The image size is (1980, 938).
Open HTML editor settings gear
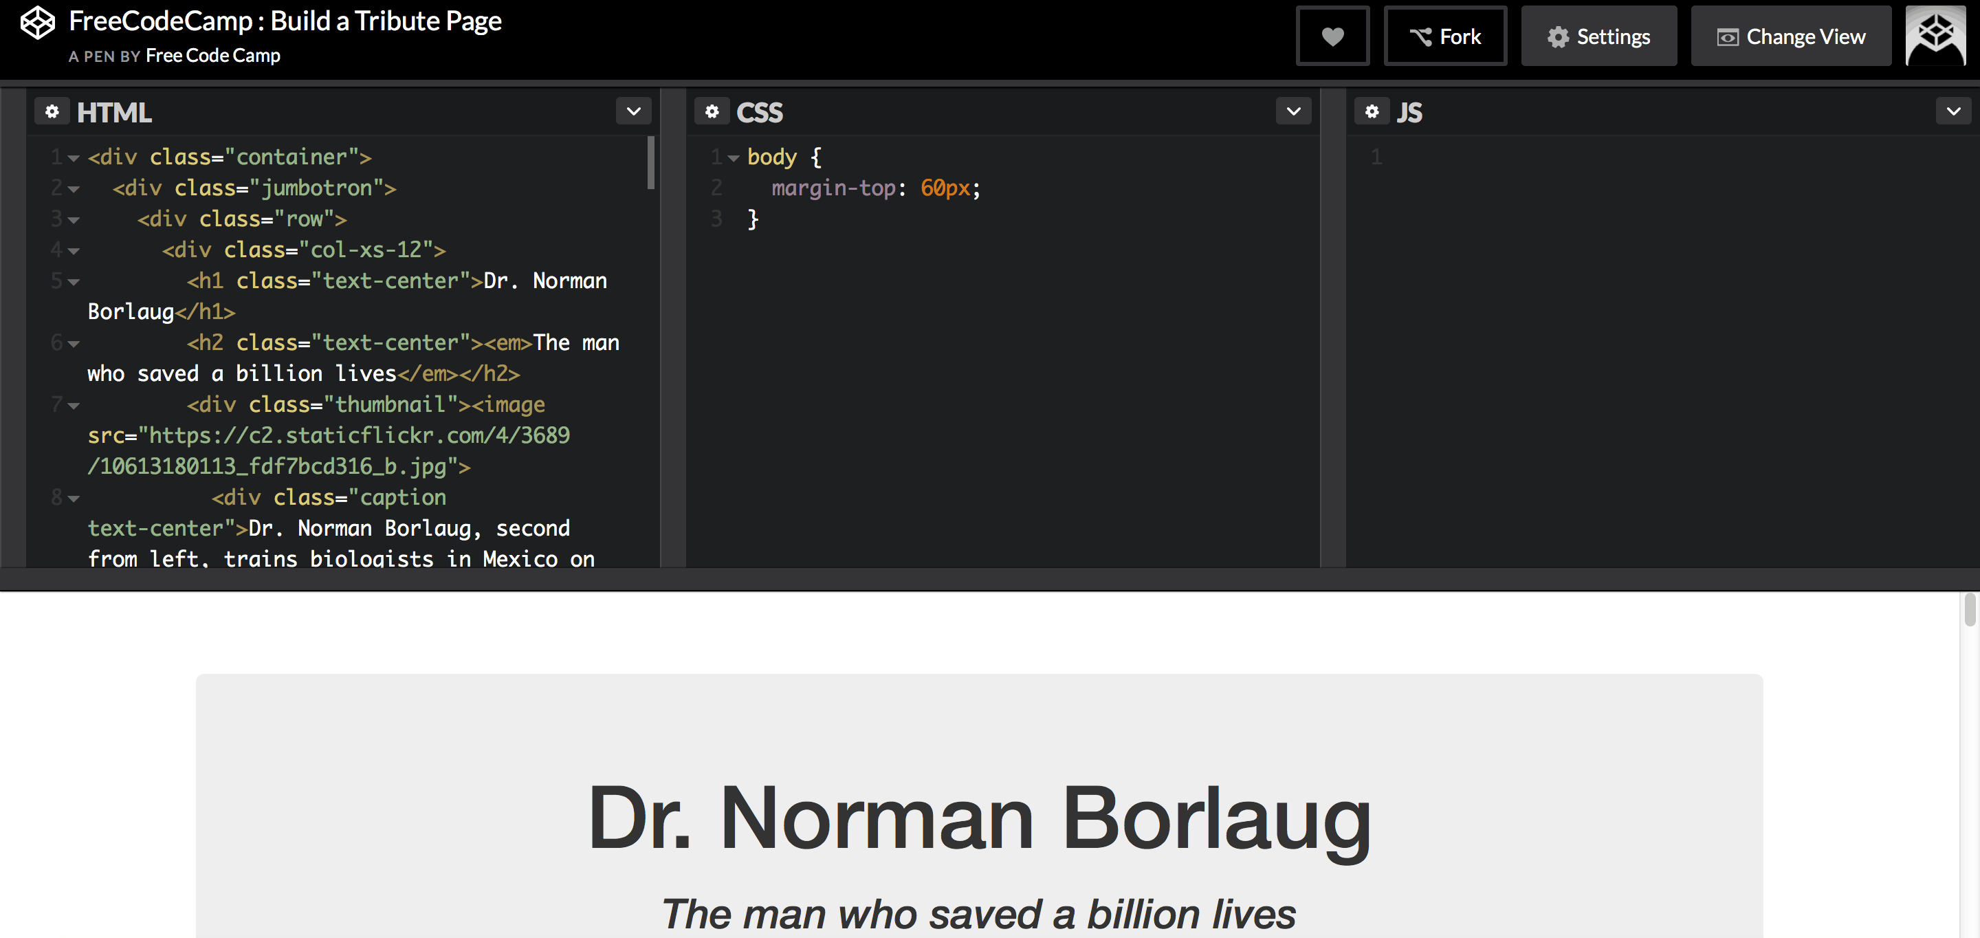52,111
